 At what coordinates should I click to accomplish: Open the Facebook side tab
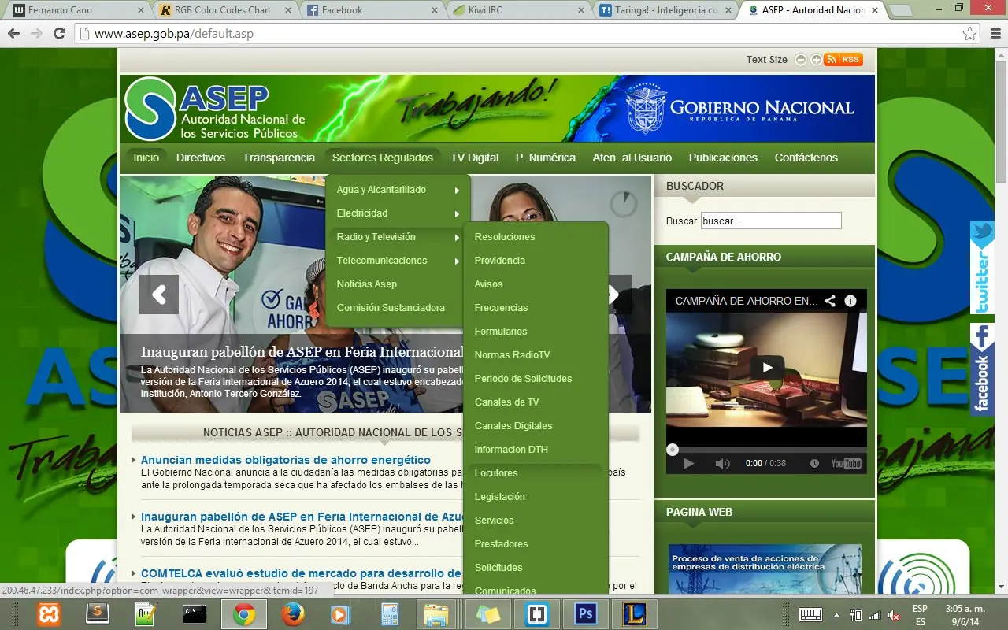[982, 369]
